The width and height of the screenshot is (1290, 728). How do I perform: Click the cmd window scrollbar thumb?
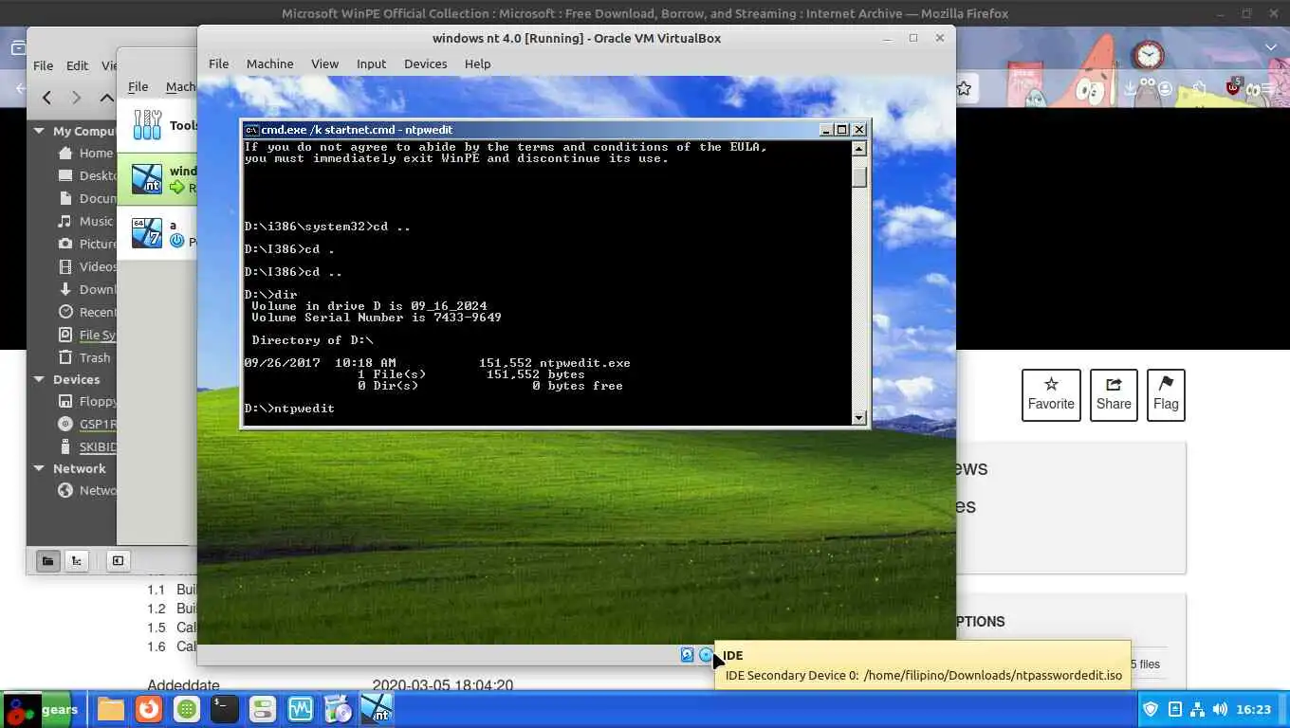point(859,177)
